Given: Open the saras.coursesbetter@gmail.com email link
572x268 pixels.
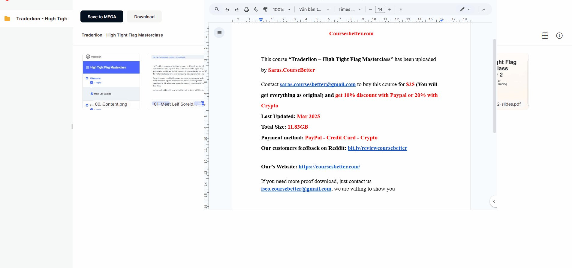Looking at the screenshot, I should pos(318,84).
